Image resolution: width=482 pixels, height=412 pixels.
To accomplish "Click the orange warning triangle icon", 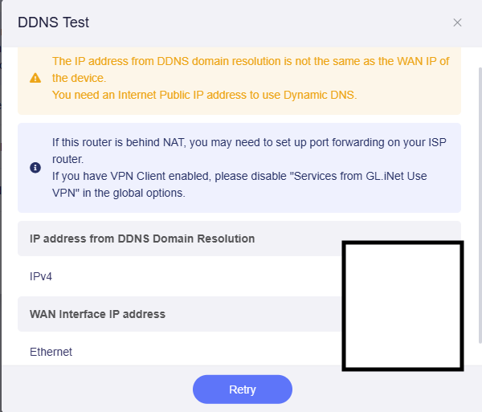I will tap(35, 78).
